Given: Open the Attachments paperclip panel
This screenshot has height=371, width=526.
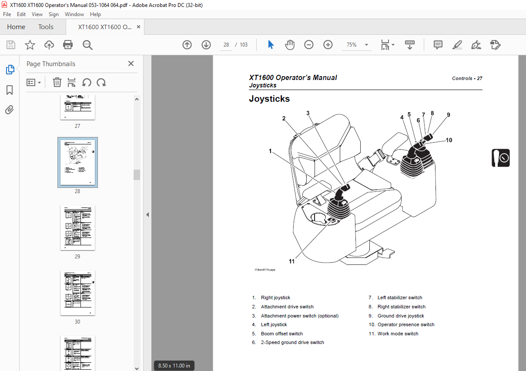Looking at the screenshot, I should [10, 110].
